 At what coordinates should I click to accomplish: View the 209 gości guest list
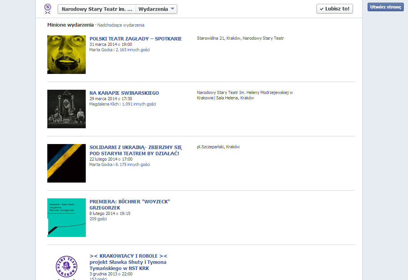(98, 219)
